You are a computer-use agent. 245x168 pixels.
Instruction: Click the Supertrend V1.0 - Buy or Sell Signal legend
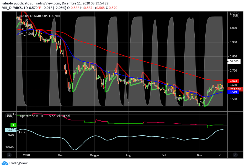point(44,116)
